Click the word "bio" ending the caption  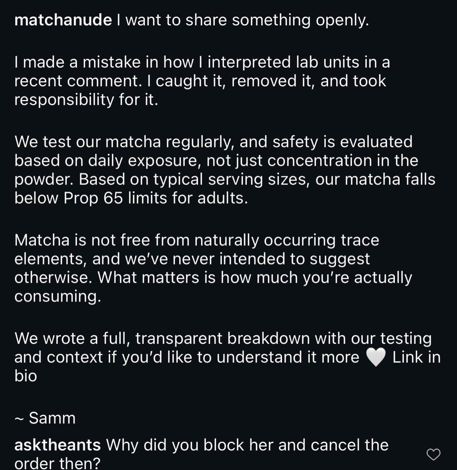(x=25, y=376)
